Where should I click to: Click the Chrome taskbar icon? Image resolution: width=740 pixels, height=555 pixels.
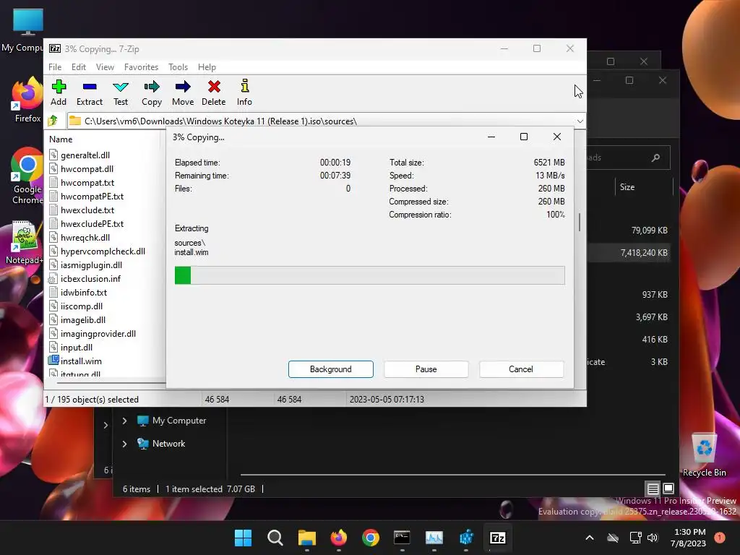tap(371, 538)
